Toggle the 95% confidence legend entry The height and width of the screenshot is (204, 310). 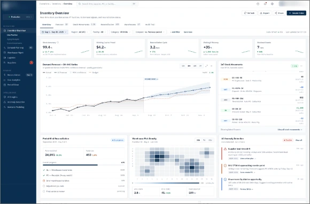(x=78, y=73)
